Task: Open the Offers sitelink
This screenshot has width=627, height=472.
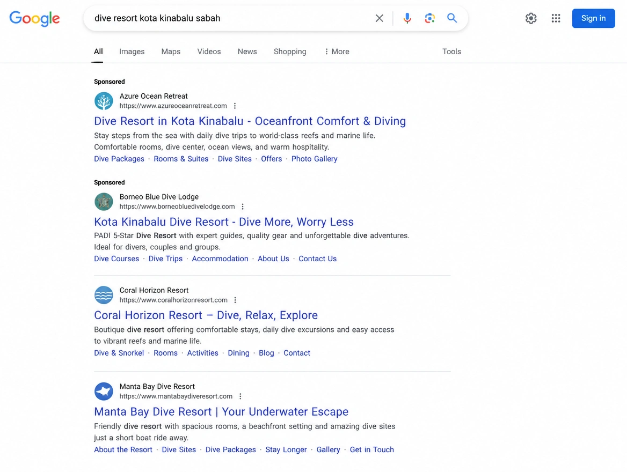Action: pyautogui.click(x=272, y=159)
